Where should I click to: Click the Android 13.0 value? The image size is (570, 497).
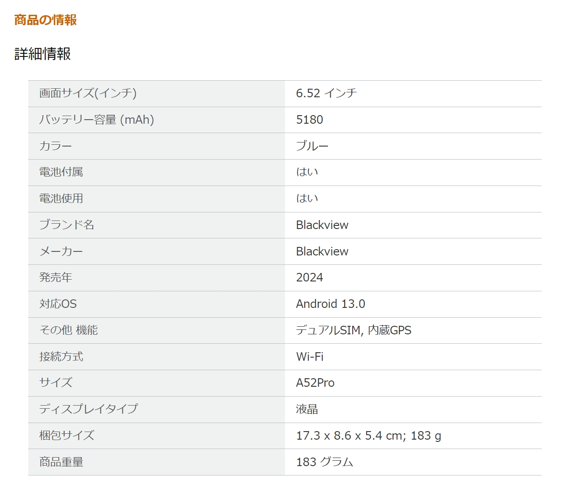pyautogui.click(x=331, y=304)
